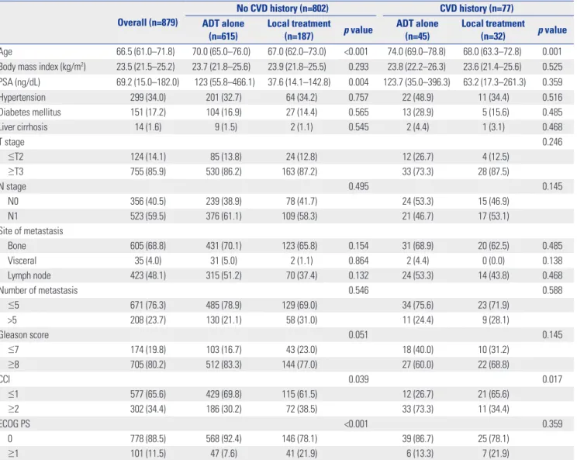Click the Overall (n=879) column header
The height and width of the screenshot is (460, 577).
(x=147, y=22)
